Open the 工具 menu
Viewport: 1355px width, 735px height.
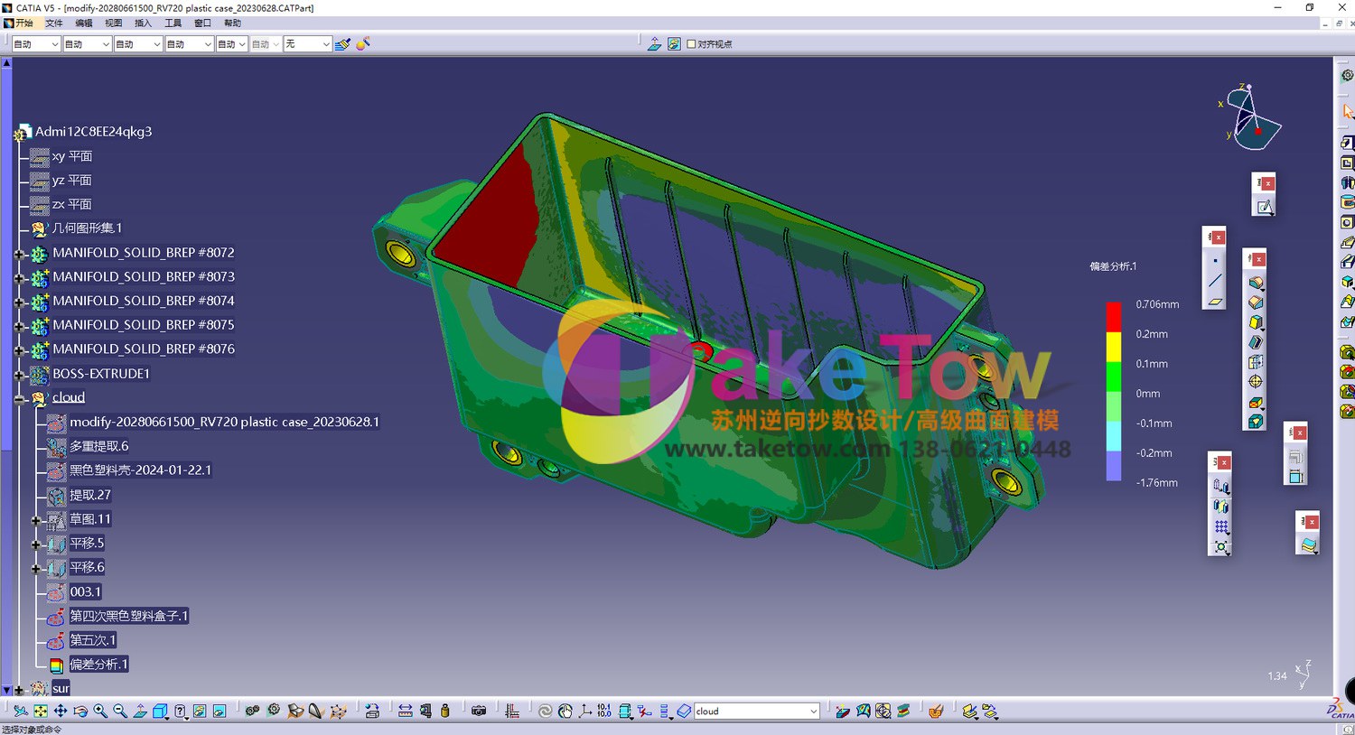point(173,23)
